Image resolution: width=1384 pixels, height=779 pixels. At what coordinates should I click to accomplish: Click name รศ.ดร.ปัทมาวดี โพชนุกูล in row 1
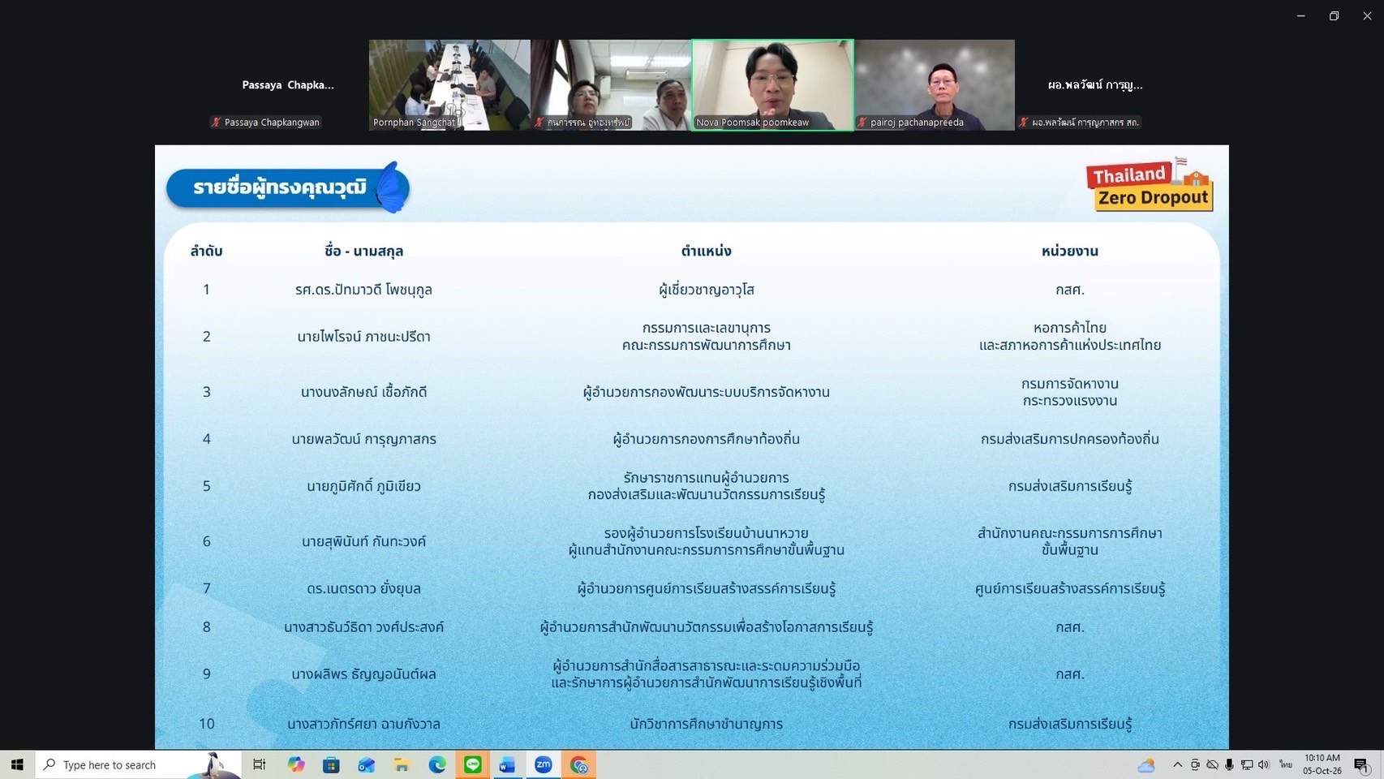363,290
